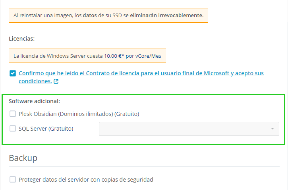Enable the Plesk Obsidian checkbox
The width and height of the screenshot is (288, 190).
(x=13, y=114)
